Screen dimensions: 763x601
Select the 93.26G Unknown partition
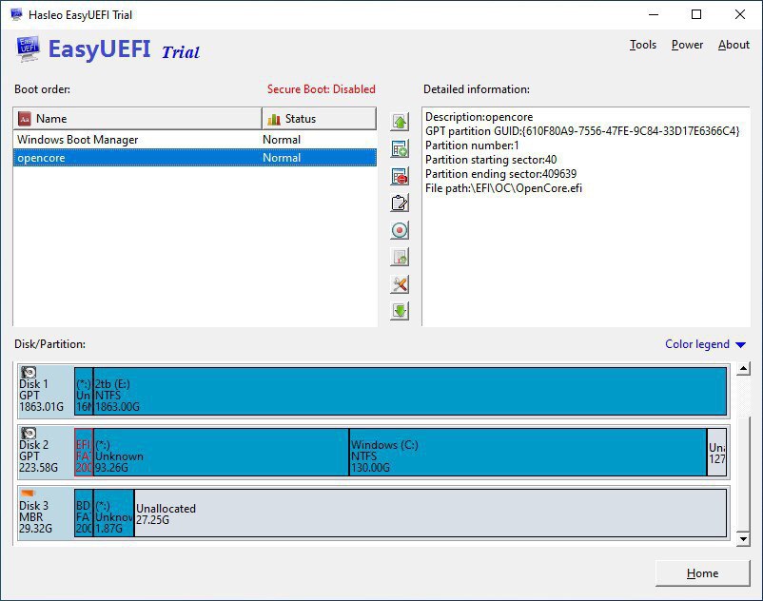coord(221,452)
